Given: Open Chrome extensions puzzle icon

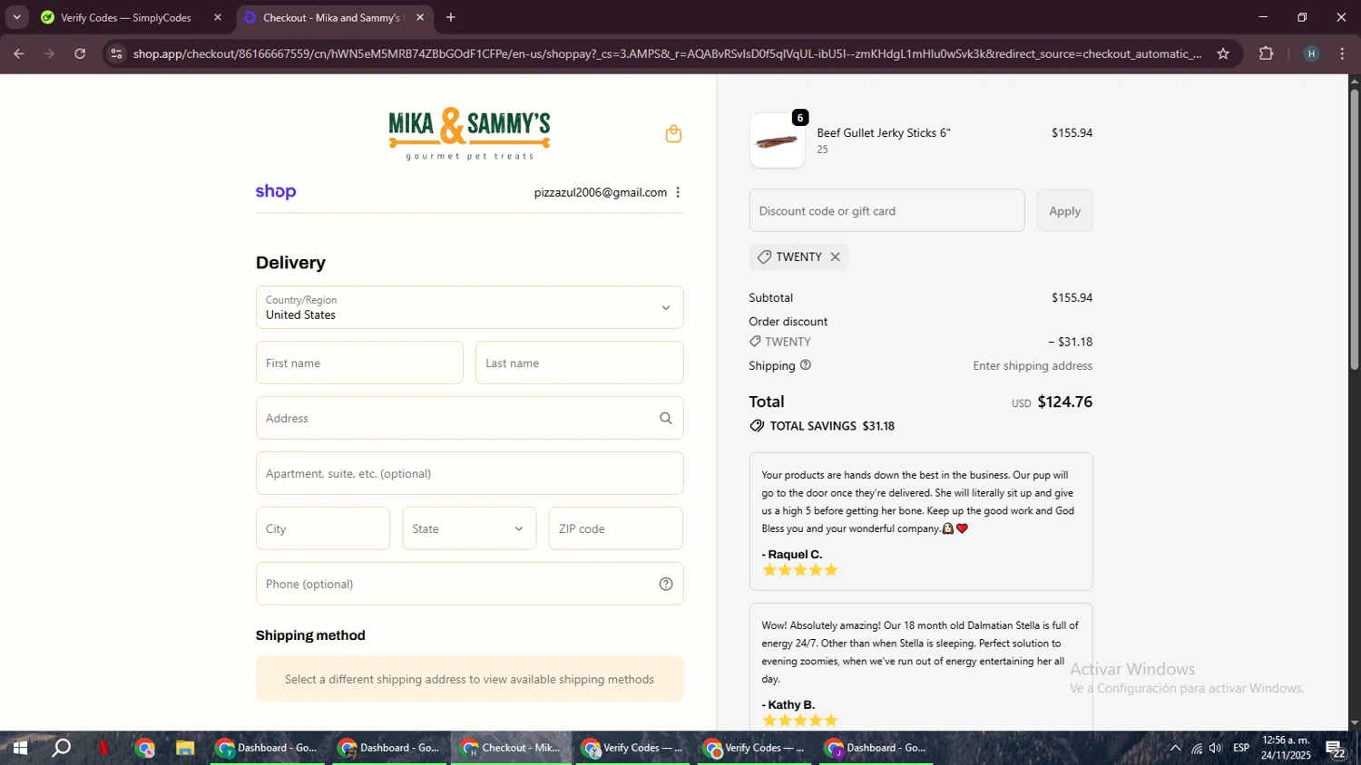Looking at the screenshot, I should point(1267,53).
